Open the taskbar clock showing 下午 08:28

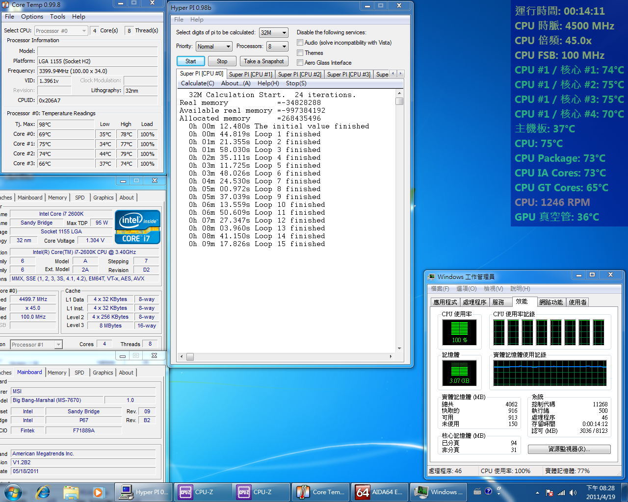[x=601, y=492]
